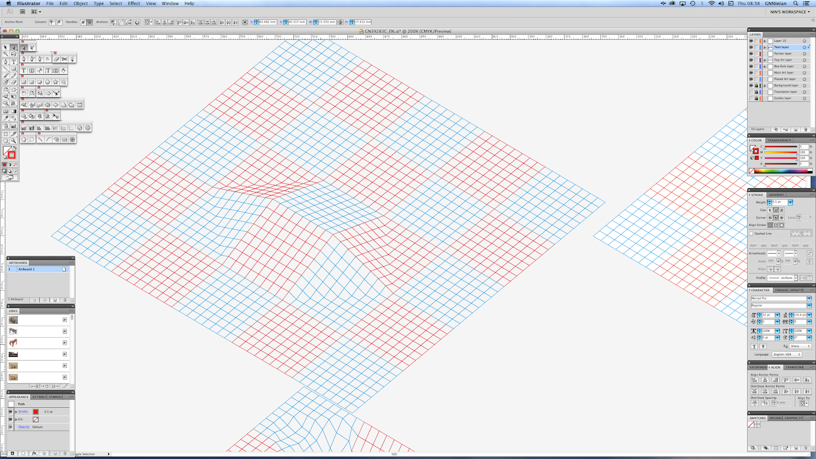Open the Effect menu
Viewport: 816px width, 459px height.
pos(134,4)
